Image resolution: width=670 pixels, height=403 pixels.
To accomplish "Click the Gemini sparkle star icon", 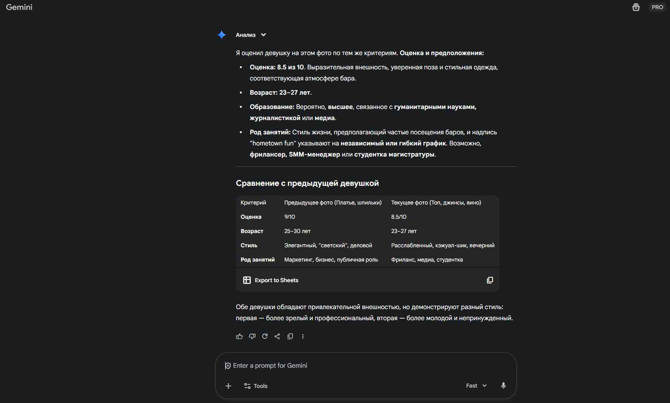I will 222,35.
